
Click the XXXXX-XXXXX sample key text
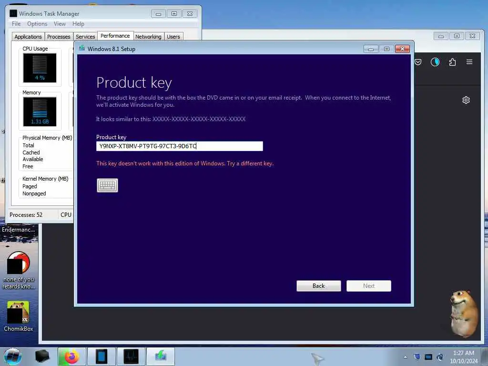click(199, 119)
